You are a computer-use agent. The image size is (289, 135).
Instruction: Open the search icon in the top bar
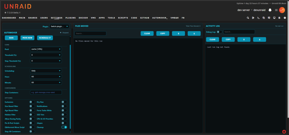click(248, 18)
